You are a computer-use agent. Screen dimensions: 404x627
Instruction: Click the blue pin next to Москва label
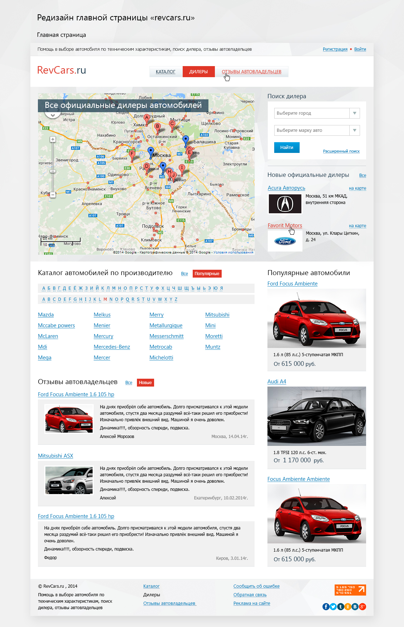coord(151,153)
